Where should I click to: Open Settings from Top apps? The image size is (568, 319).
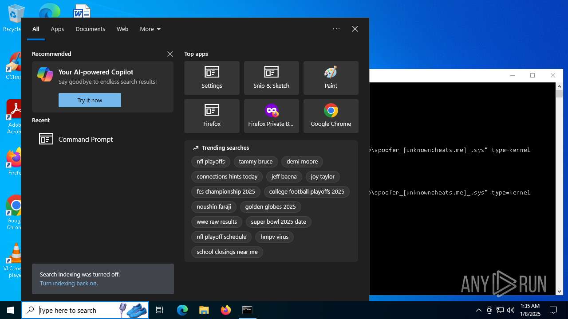pos(212,78)
